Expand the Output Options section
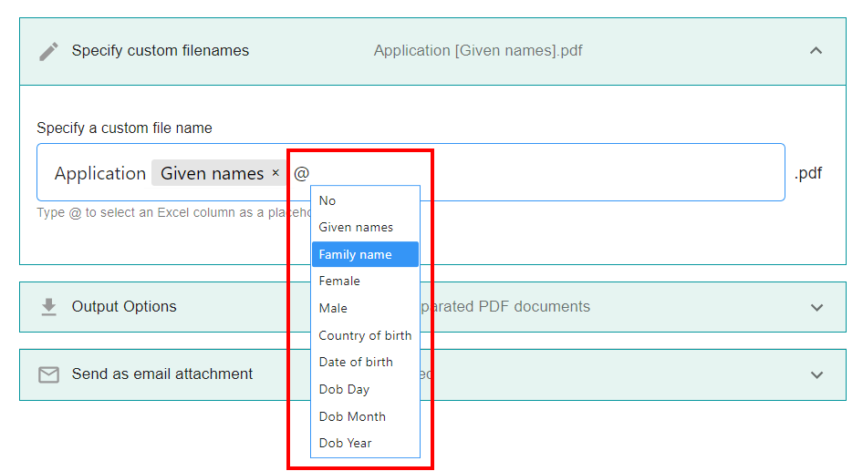This screenshot has width=863, height=471. pyautogui.click(x=816, y=307)
